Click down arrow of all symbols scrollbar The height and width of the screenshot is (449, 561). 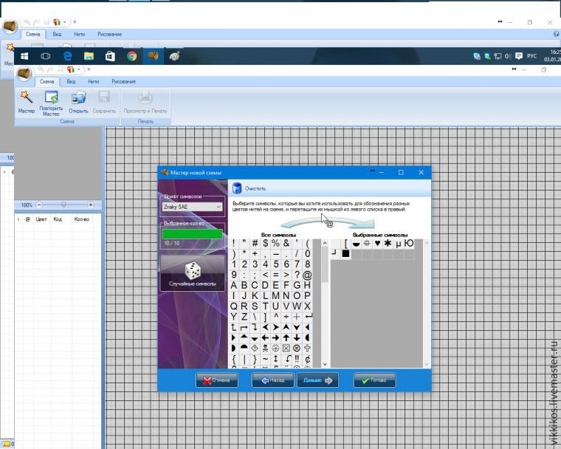click(325, 364)
